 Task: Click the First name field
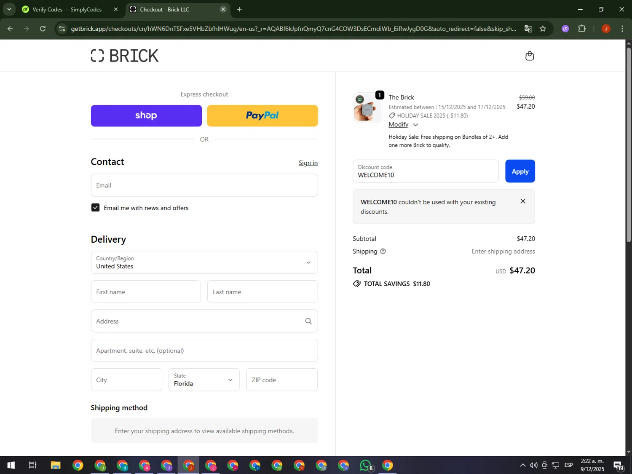pyautogui.click(x=146, y=292)
